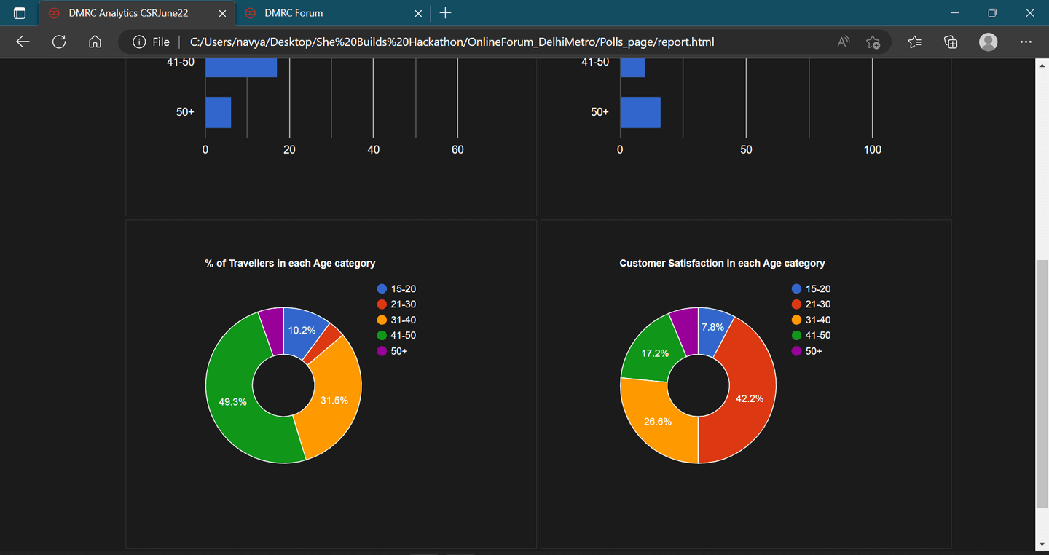The width and height of the screenshot is (1049, 555).
Task: Click orange 31-40 legend dot in Satisfaction chart
Action: pos(796,320)
